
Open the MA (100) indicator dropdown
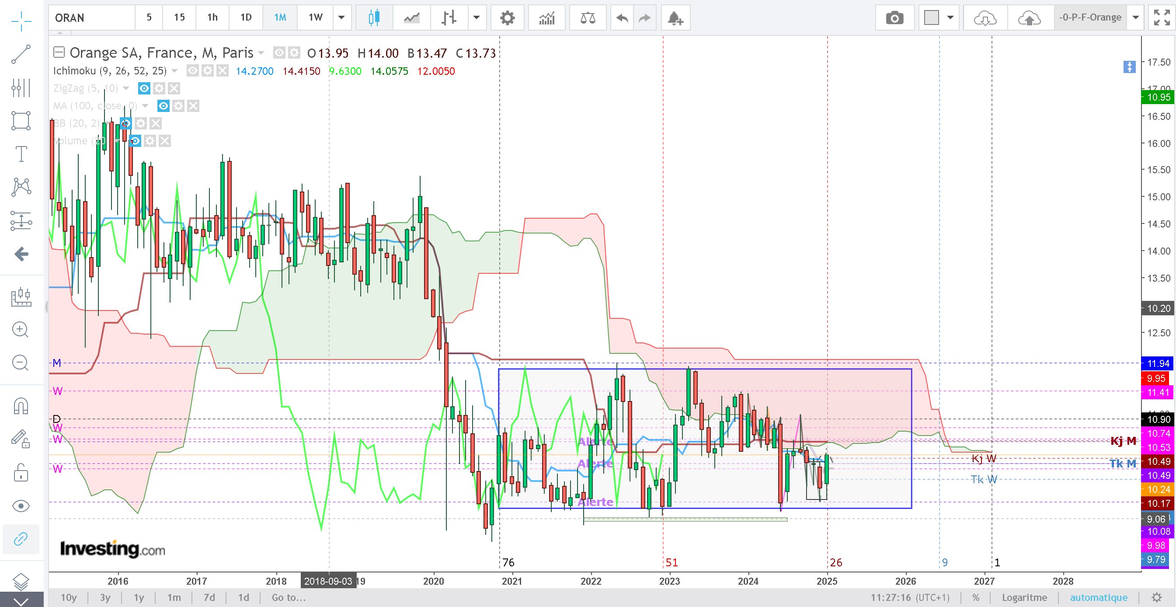145,106
